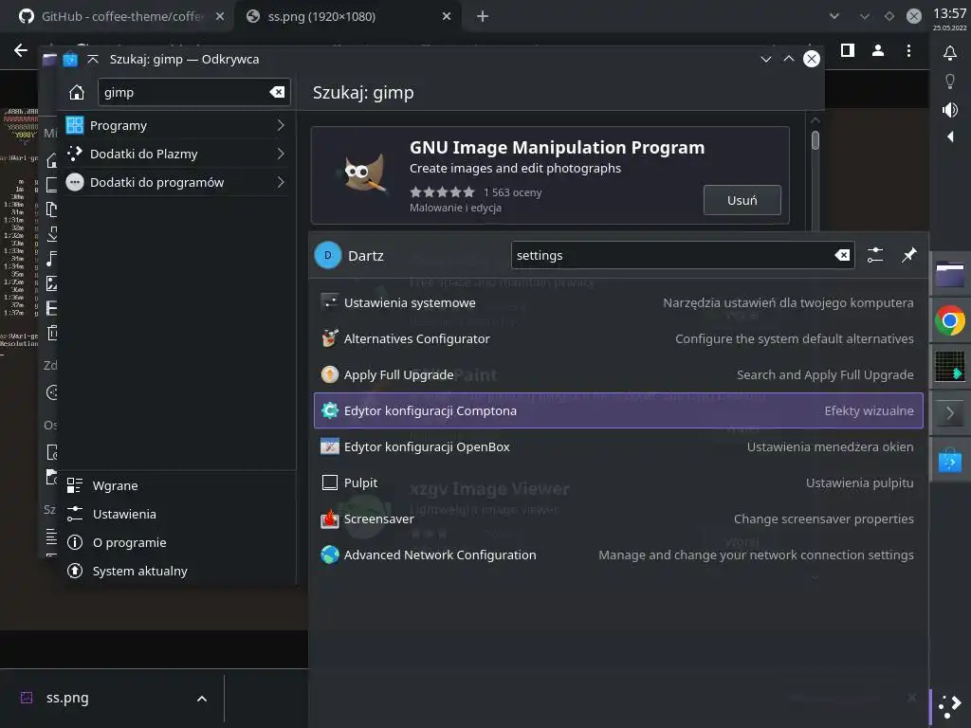Open browser profile icon
The width and height of the screenshot is (971, 728).
point(877,51)
